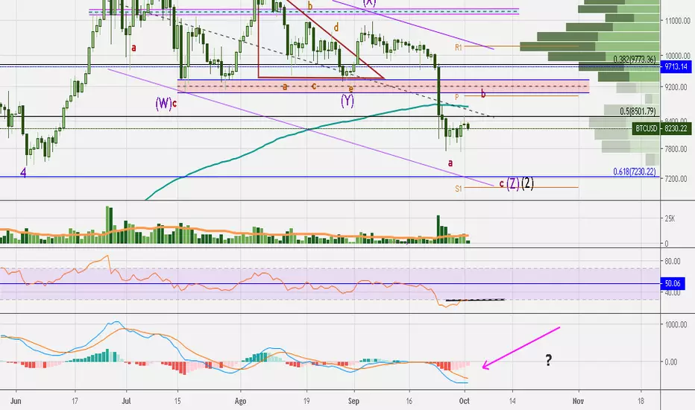Image resolution: width=695 pixels, height=410 pixels.
Task: Click the Ago date on time axis
Action: [240, 401]
